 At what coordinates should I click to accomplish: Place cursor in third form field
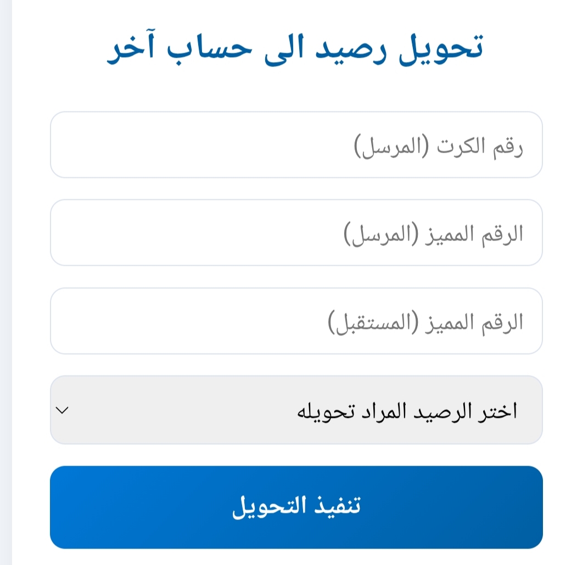click(296, 321)
